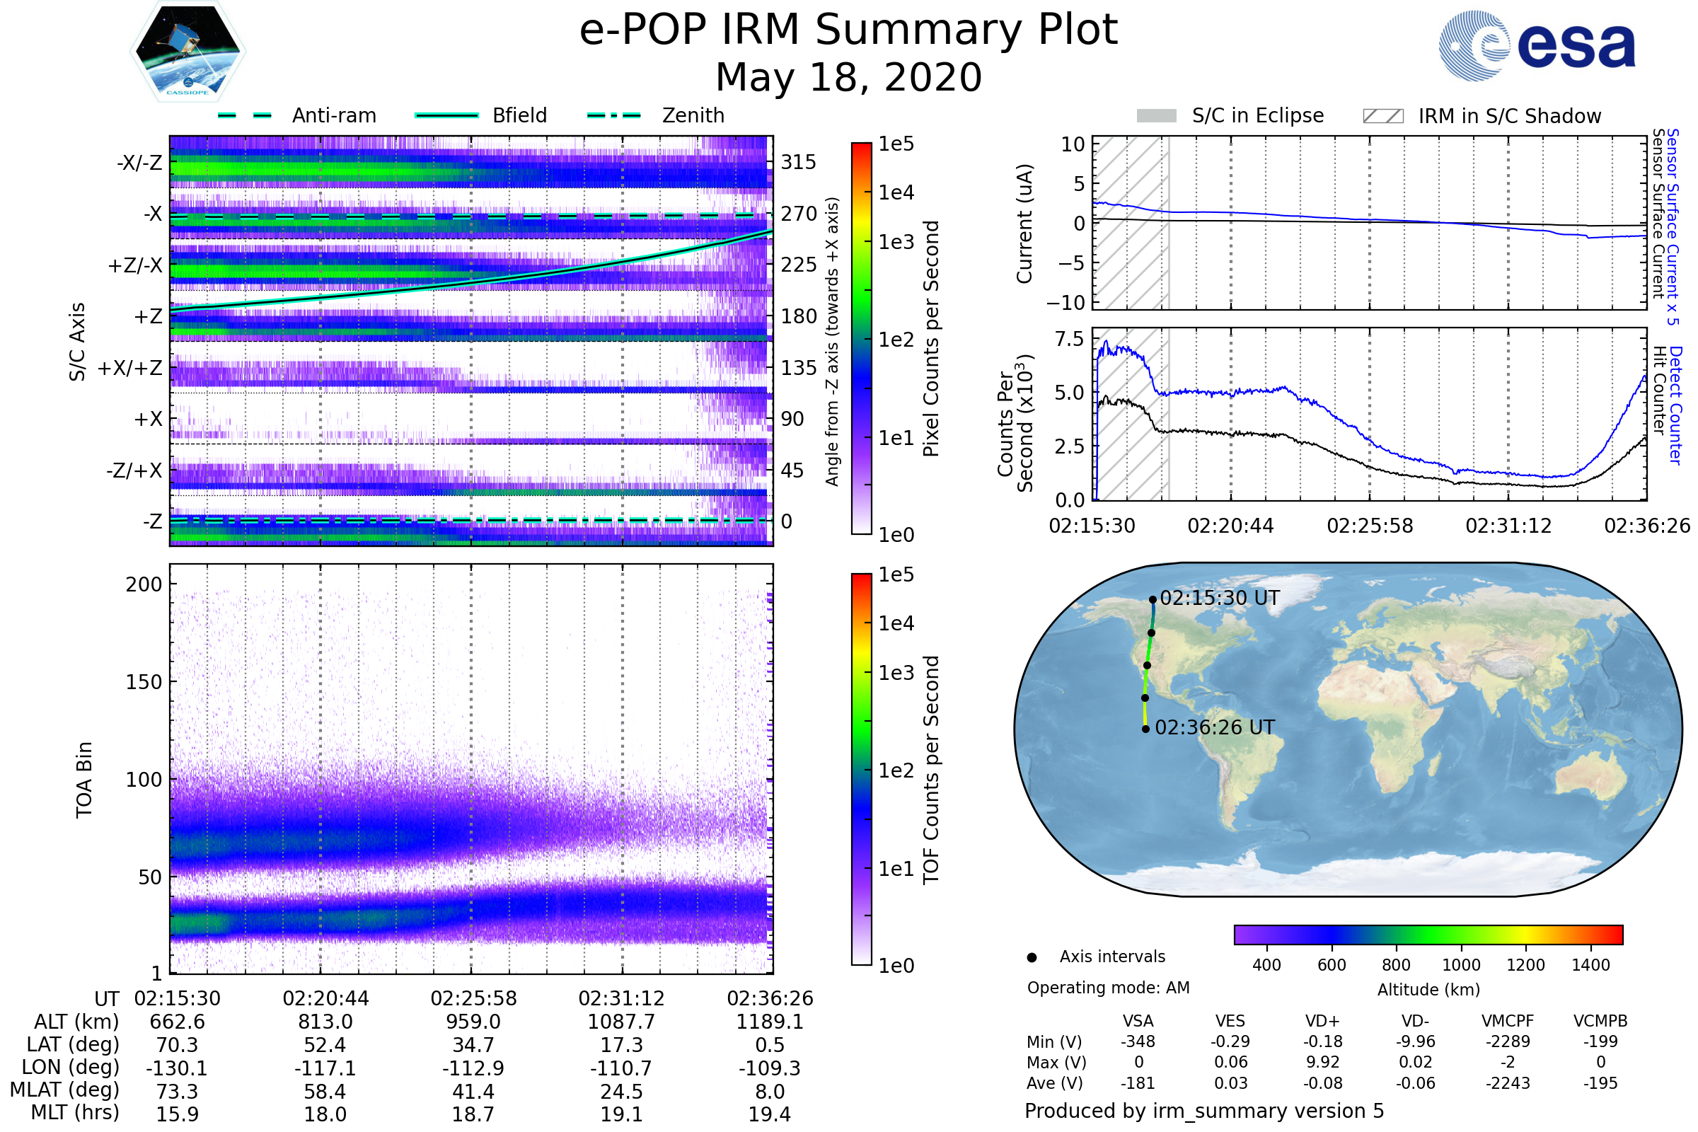Click the Pixel Counts per Second colorbar

[861, 339]
